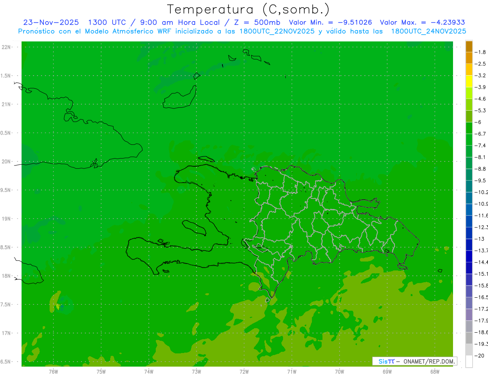Click the '-8.8' colorbar value

pos(481,169)
